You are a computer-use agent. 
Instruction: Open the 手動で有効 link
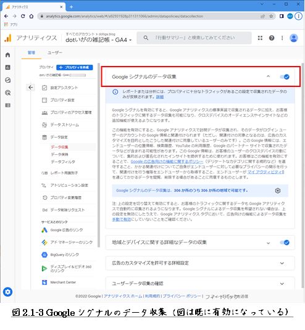coord(122,220)
